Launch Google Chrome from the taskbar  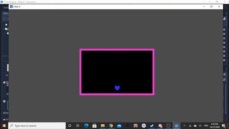tap(111, 126)
